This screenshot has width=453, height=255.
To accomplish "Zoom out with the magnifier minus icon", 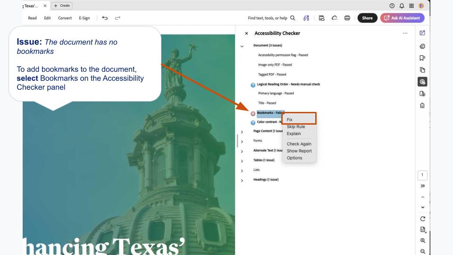I will click(423, 252).
